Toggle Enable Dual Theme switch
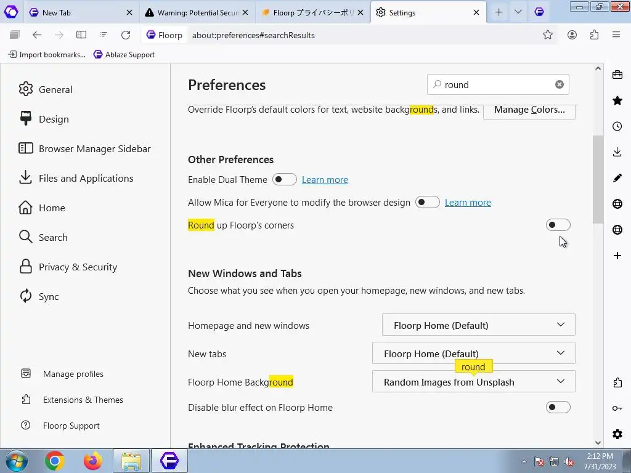Viewport: 631px width, 473px height. tap(285, 179)
